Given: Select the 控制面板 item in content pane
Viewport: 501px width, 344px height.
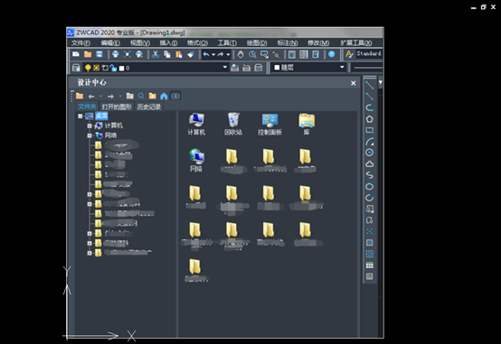Looking at the screenshot, I should [x=269, y=124].
